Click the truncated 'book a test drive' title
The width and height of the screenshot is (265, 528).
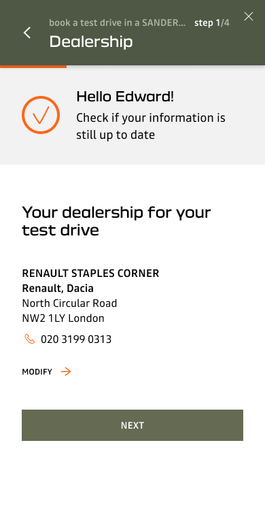[118, 23]
